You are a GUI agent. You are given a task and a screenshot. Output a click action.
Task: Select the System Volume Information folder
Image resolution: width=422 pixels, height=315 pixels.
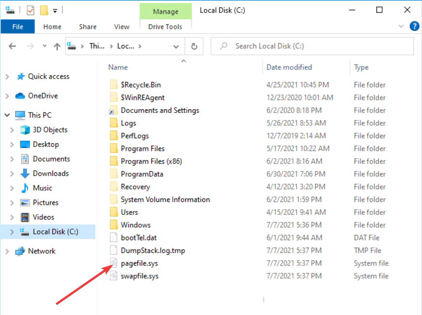[165, 199]
